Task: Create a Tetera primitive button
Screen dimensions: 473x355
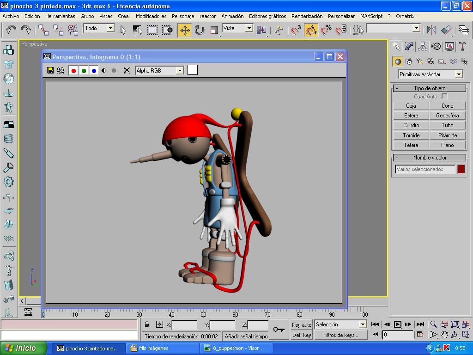Action: (x=411, y=145)
